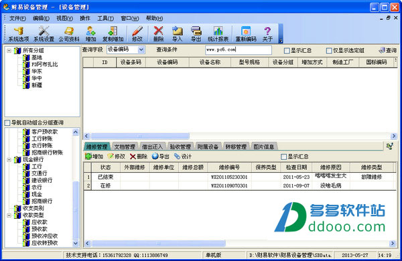The width and height of the screenshot is (402, 261).
Task: Open the 帮助 menu
Action: (154, 19)
